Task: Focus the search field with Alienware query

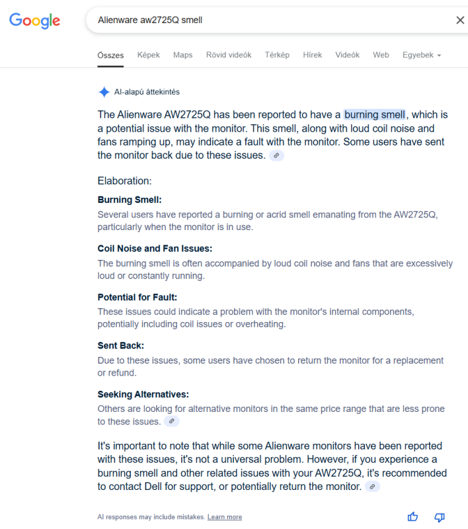Action: pyautogui.click(x=270, y=20)
